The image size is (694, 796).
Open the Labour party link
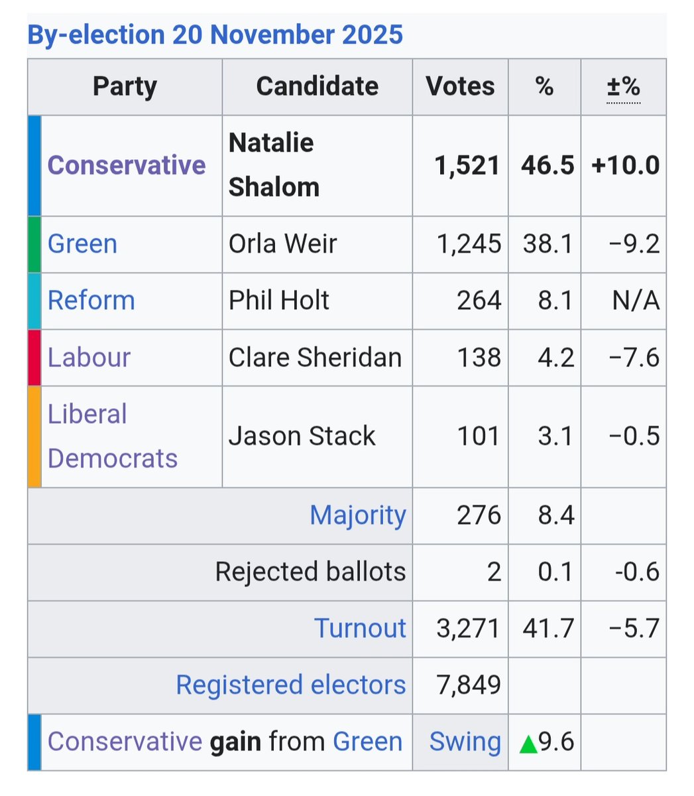tap(89, 358)
